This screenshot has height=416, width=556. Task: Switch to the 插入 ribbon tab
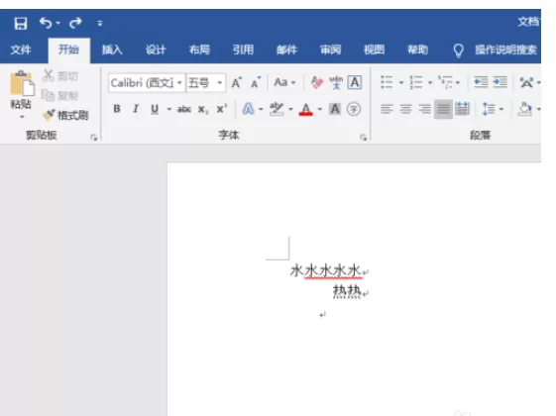(x=112, y=50)
